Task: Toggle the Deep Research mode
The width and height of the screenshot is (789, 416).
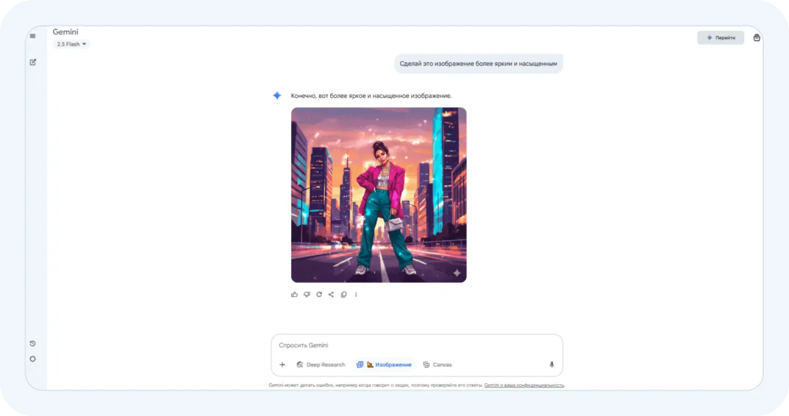Action: point(321,365)
